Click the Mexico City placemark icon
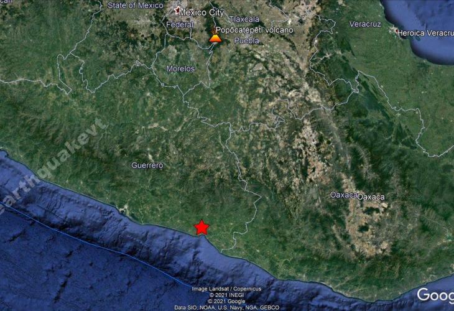The height and width of the screenshot is (311, 454). [x=177, y=11]
